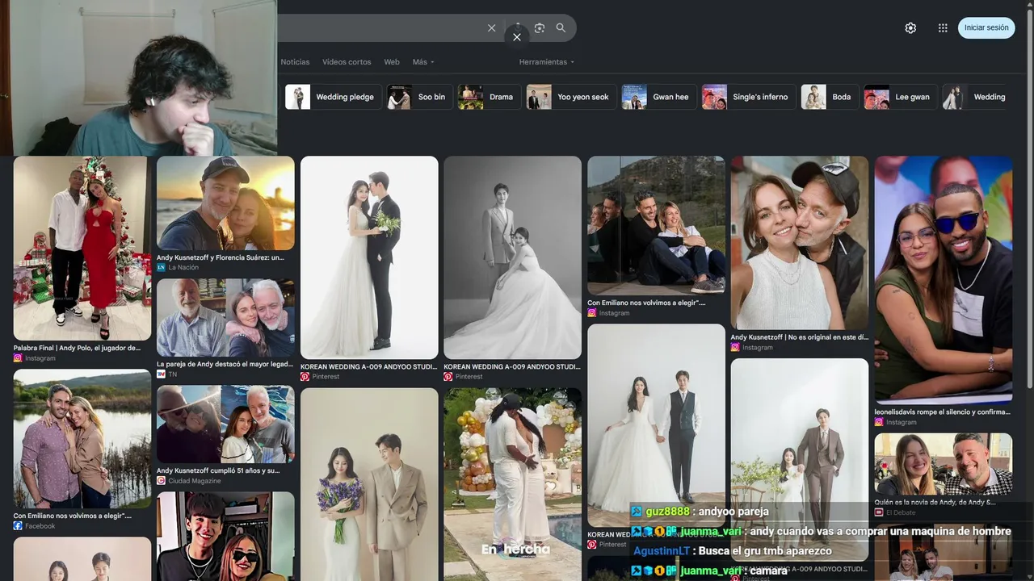Select the Gwan hee suggestion chip
Image resolution: width=1034 pixels, height=581 pixels.
[x=659, y=97]
